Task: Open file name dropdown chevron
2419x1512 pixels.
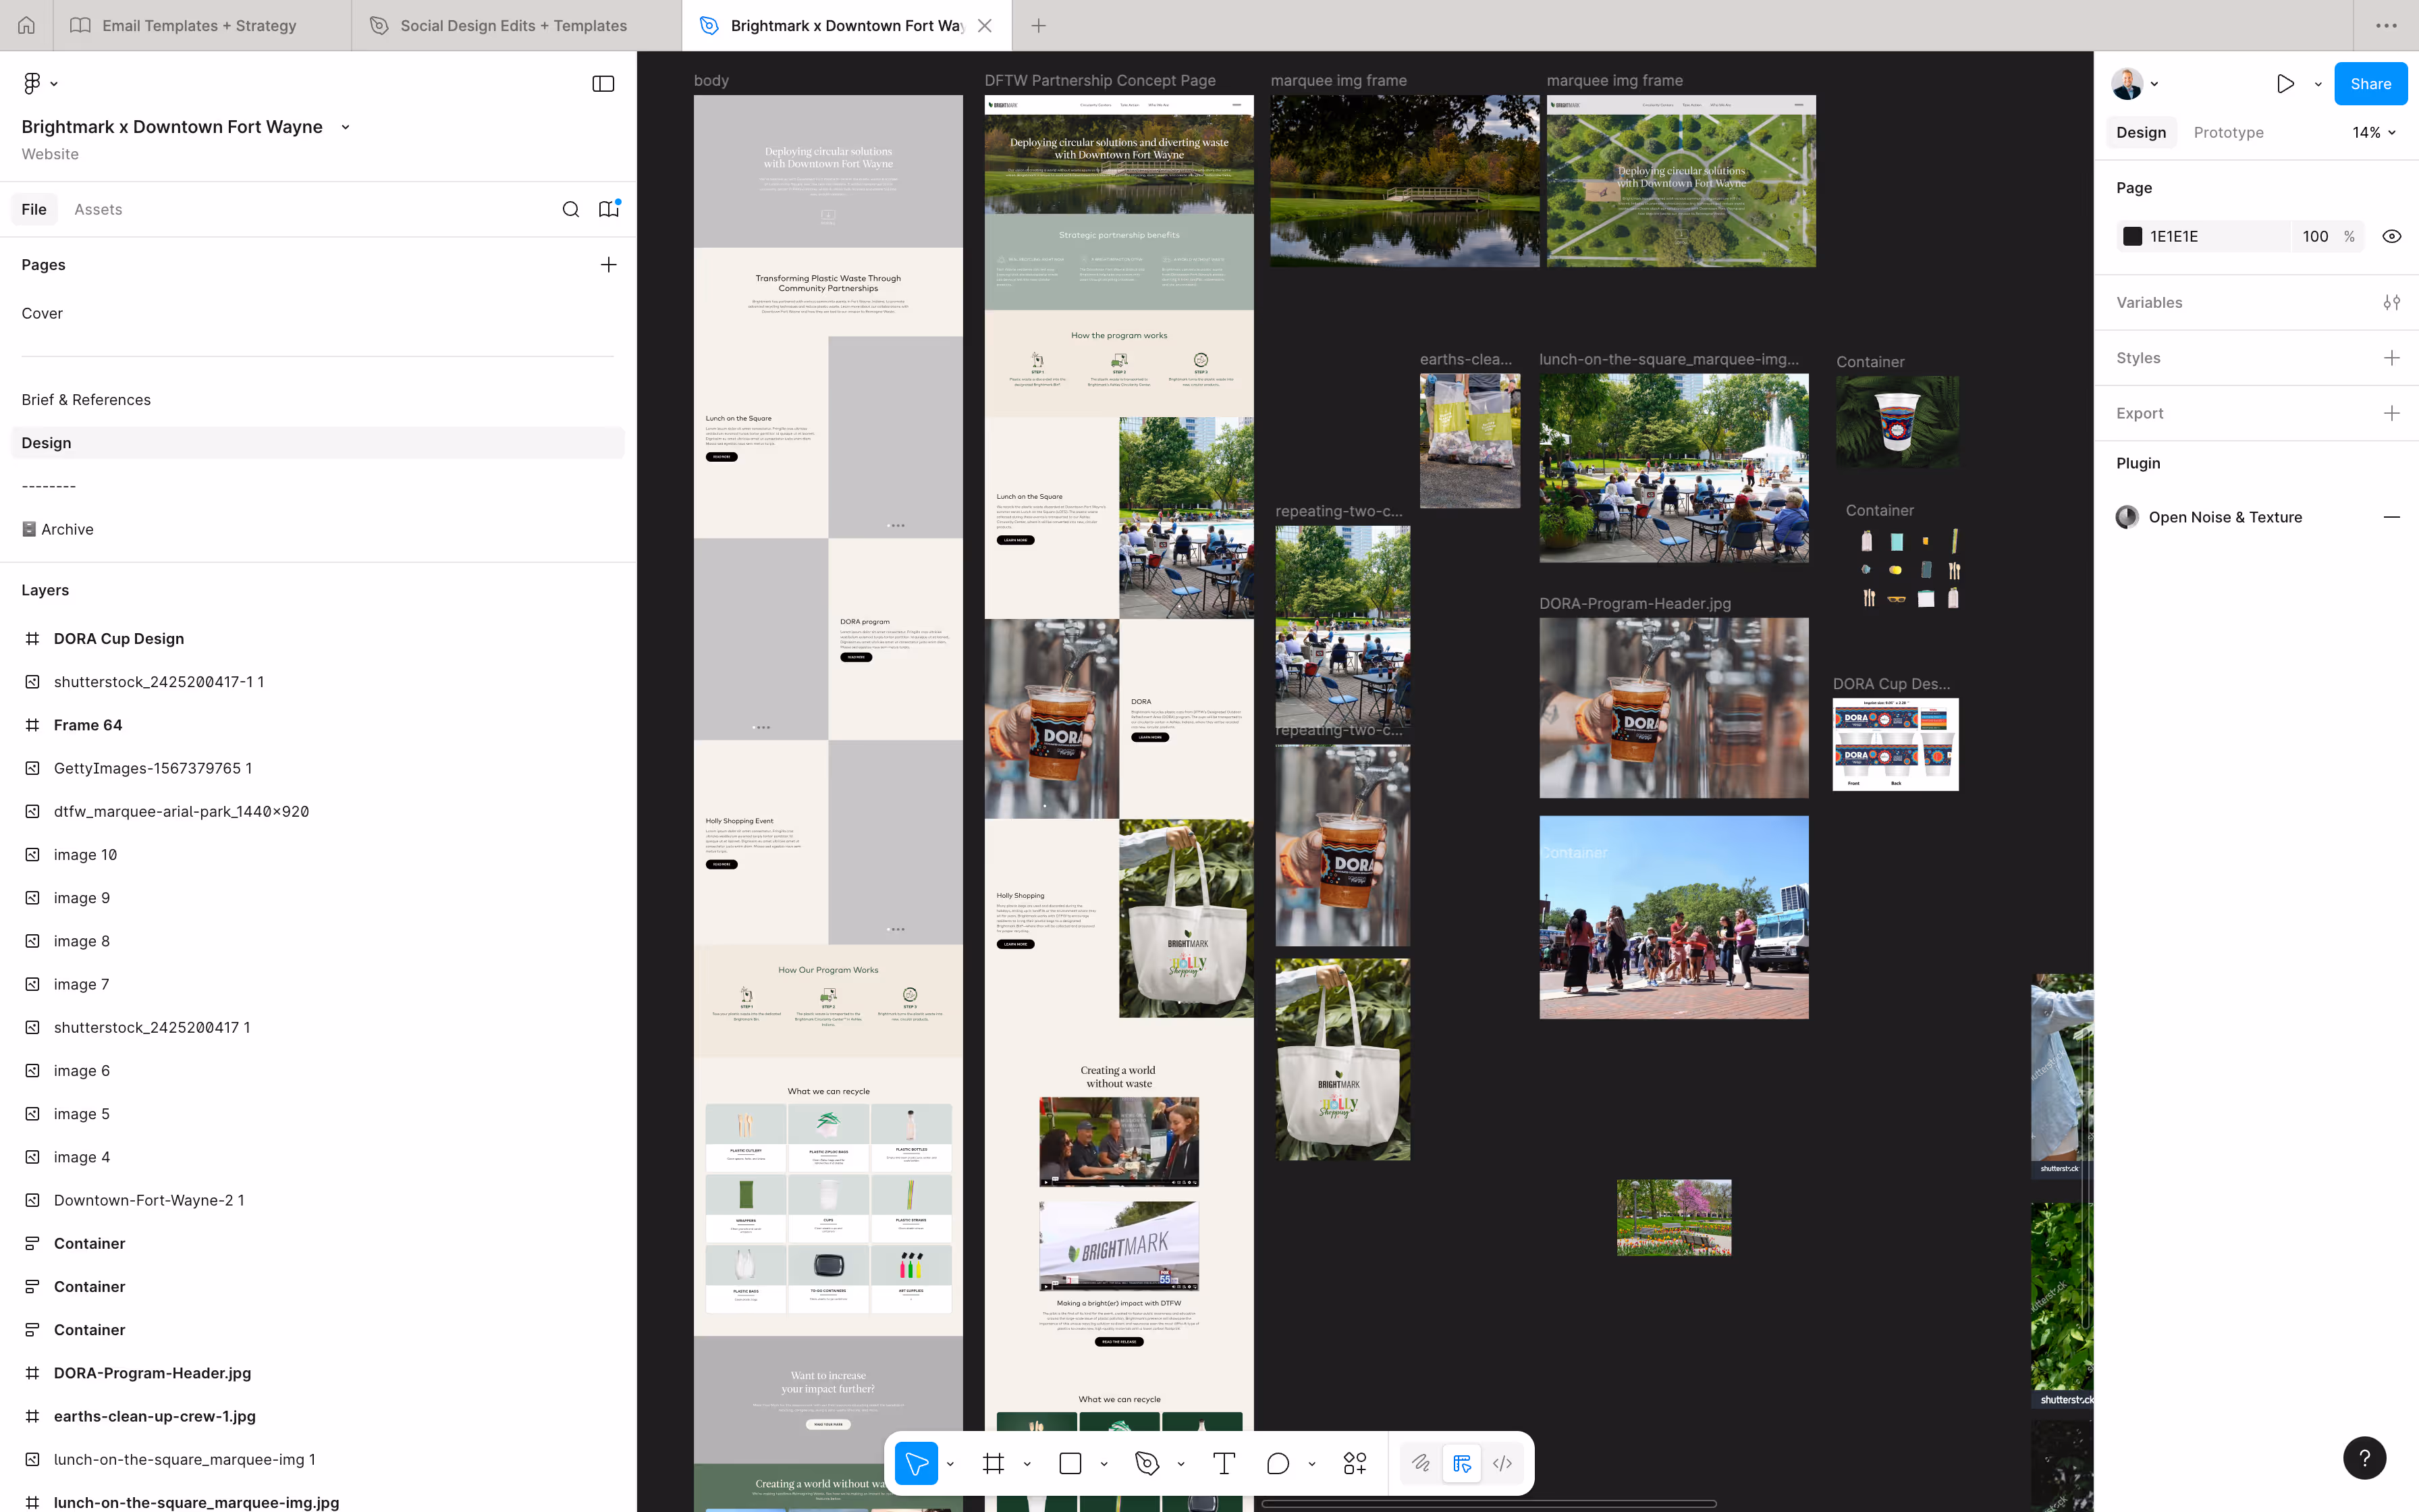Action: (345, 127)
